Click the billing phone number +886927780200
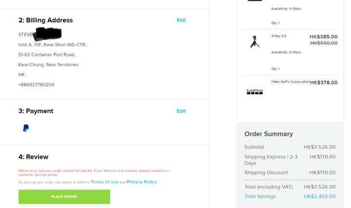 point(36,85)
